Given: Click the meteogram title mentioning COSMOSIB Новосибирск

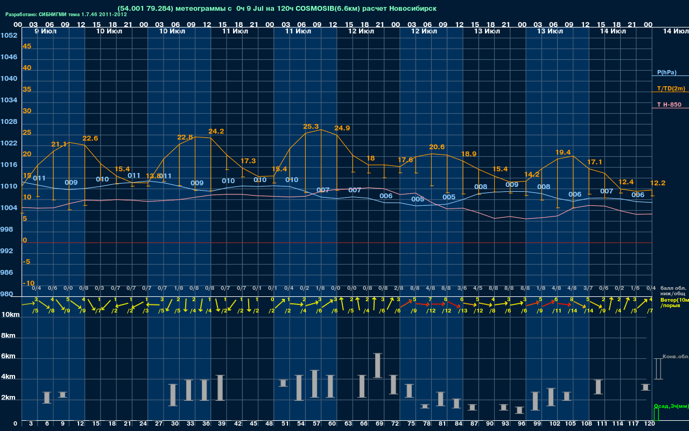Looking at the screenshot, I should 277,9.
